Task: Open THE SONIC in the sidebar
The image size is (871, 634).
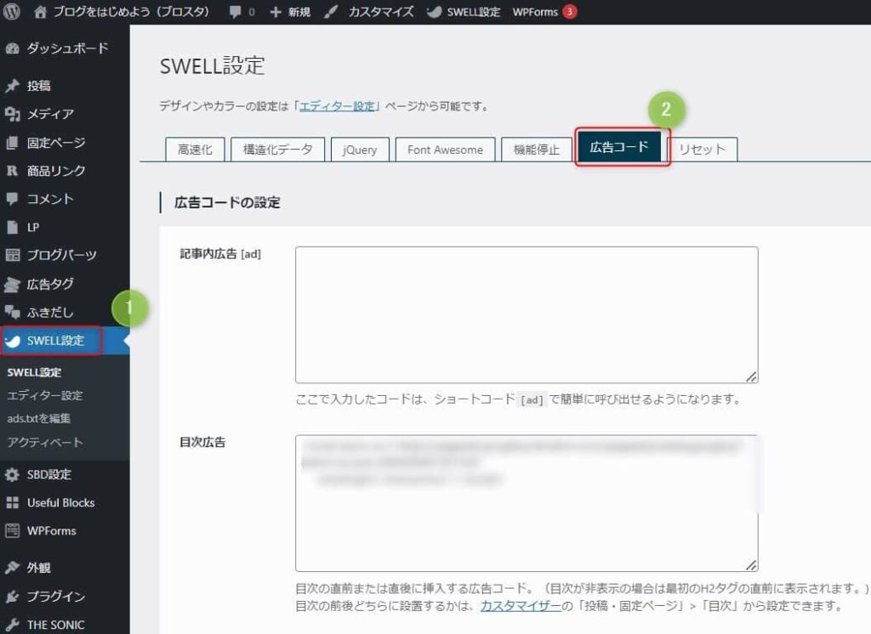Action: pyautogui.click(x=56, y=625)
